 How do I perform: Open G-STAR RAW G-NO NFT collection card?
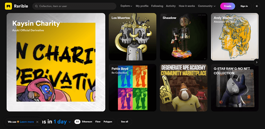coord(235,88)
